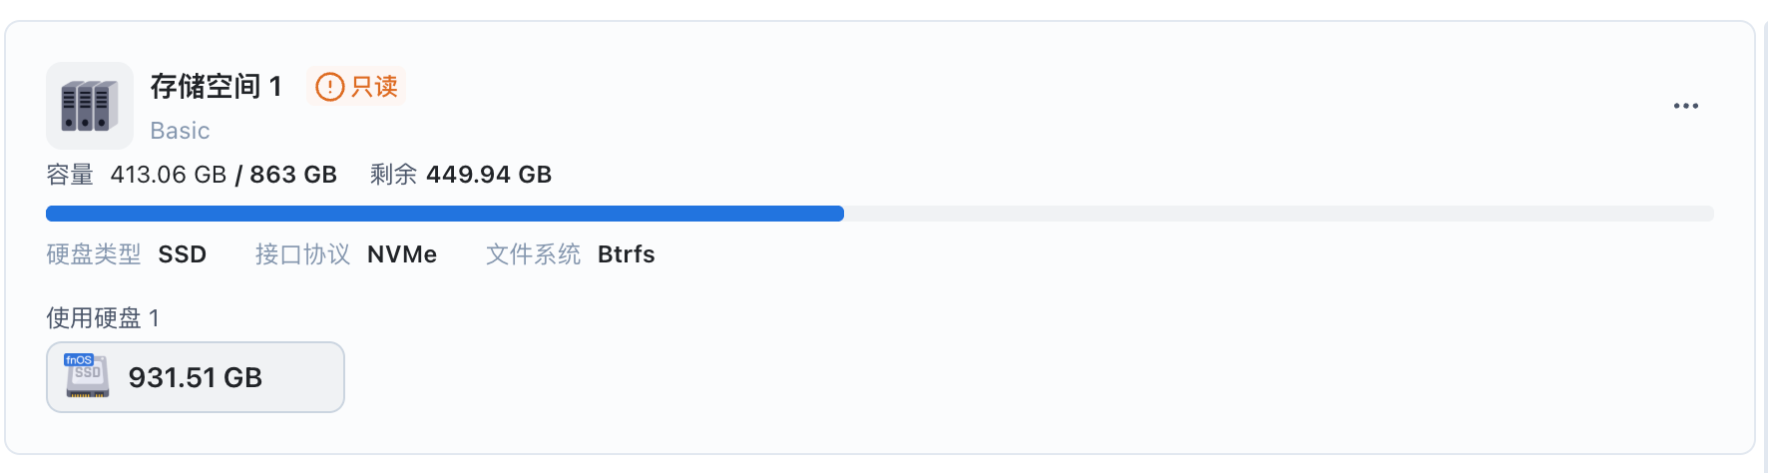The image size is (1768, 473).
Task: Click the gray unfilled part of capacity bar
Action: (x=1277, y=214)
